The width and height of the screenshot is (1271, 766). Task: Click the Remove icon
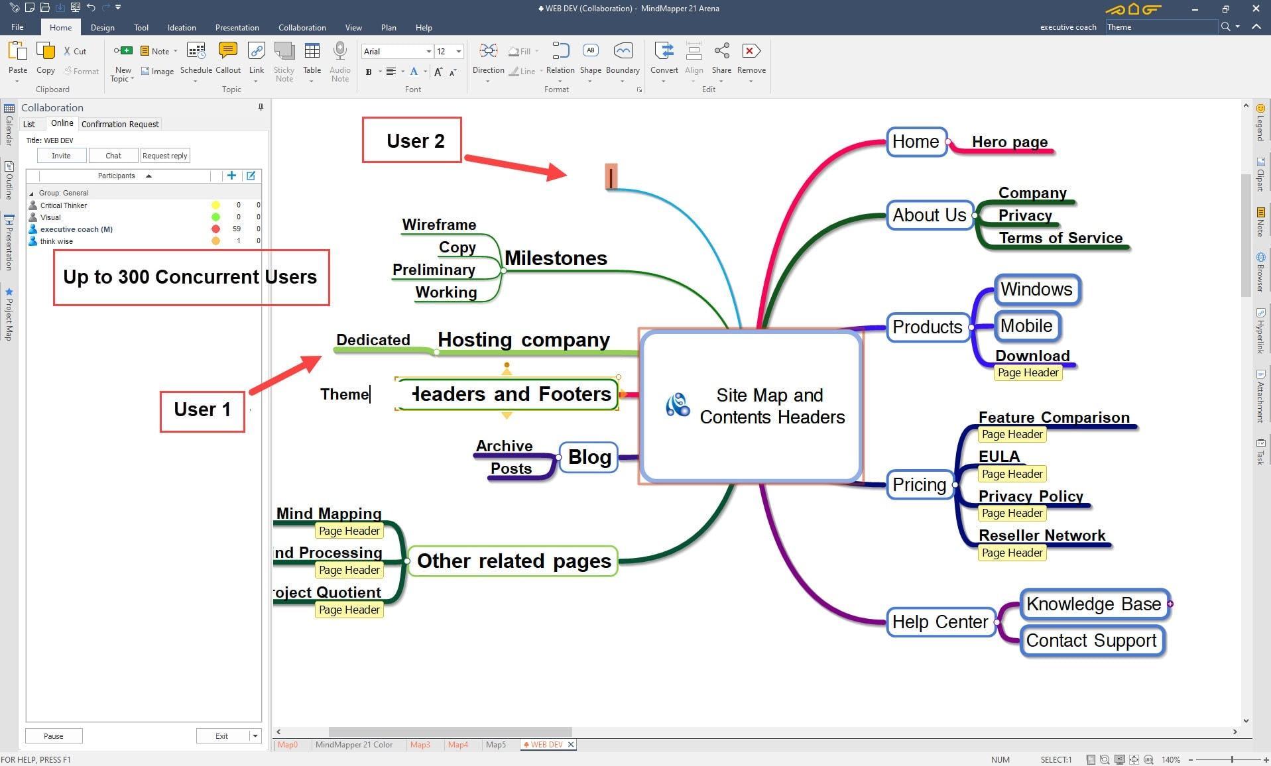coord(751,52)
